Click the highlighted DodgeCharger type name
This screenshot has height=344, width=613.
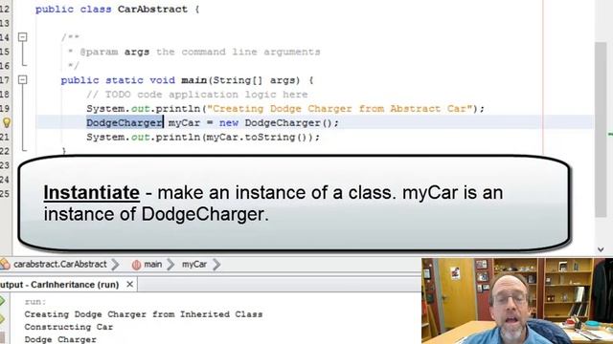pyautogui.click(x=125, y=123)
